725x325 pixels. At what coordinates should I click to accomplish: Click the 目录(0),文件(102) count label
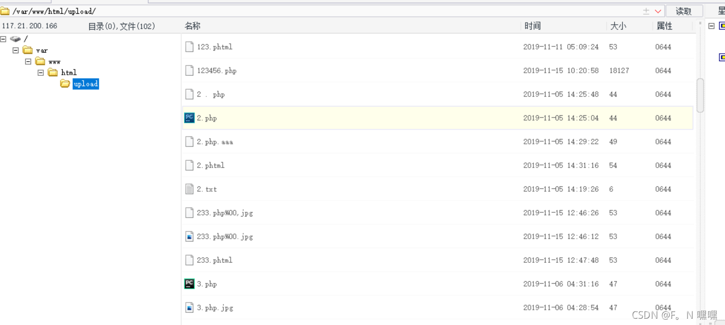click(x=122, y=26)
